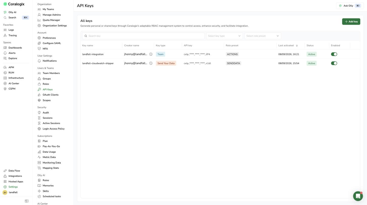Click the ACTIONS role preset tag
The width and height of the screenshot is (367, 205).
pos(232,54)
